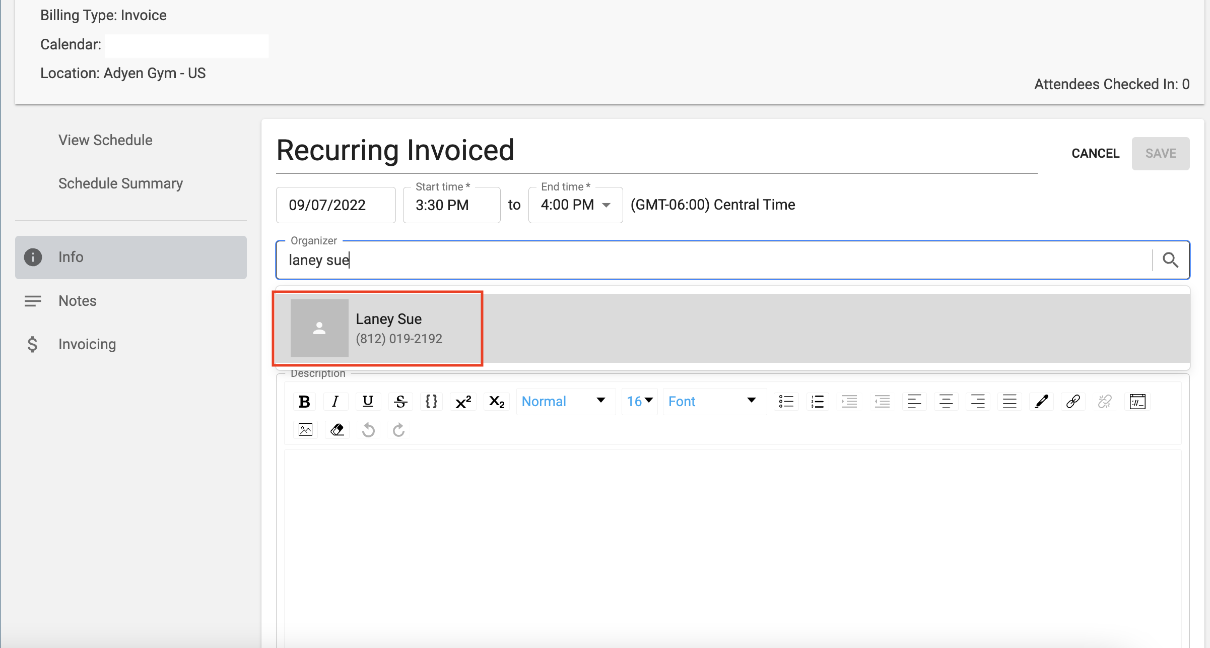The image size is (1210, 648).
Task: Insert monospace code braces formatting
Action: click(431, 402)
